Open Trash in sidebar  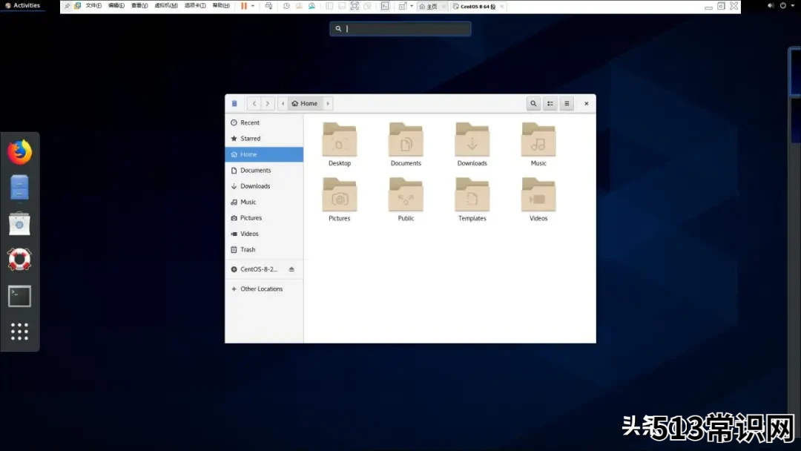[x=264, y=249]
